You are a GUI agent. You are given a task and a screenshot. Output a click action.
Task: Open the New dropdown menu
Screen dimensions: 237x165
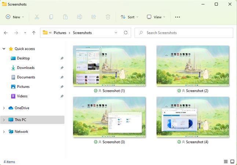pos(15,17)
